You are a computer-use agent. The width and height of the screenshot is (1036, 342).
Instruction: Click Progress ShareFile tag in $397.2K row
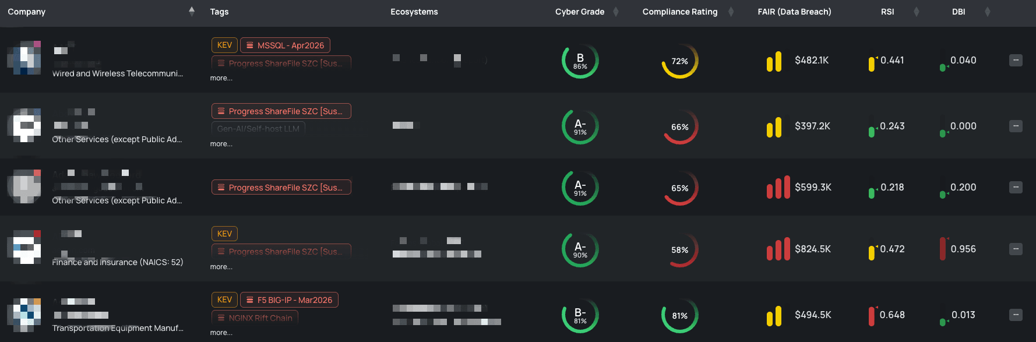(x=281, y=111)
